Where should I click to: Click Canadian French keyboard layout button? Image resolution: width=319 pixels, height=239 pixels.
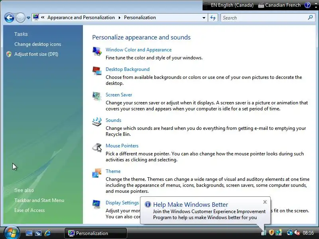point(280,5)
